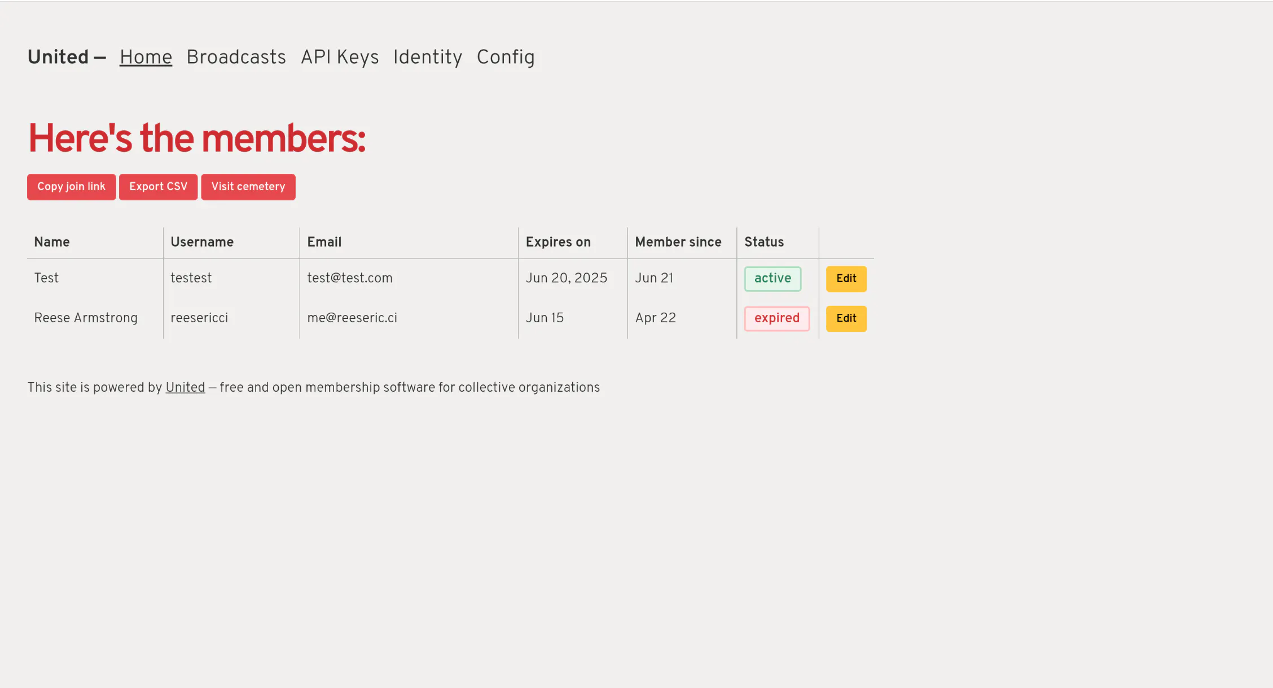Go to the Broadcasts page
Image resolution: width=1273 pixels, height=688 pixels.
tap(236, 57)
